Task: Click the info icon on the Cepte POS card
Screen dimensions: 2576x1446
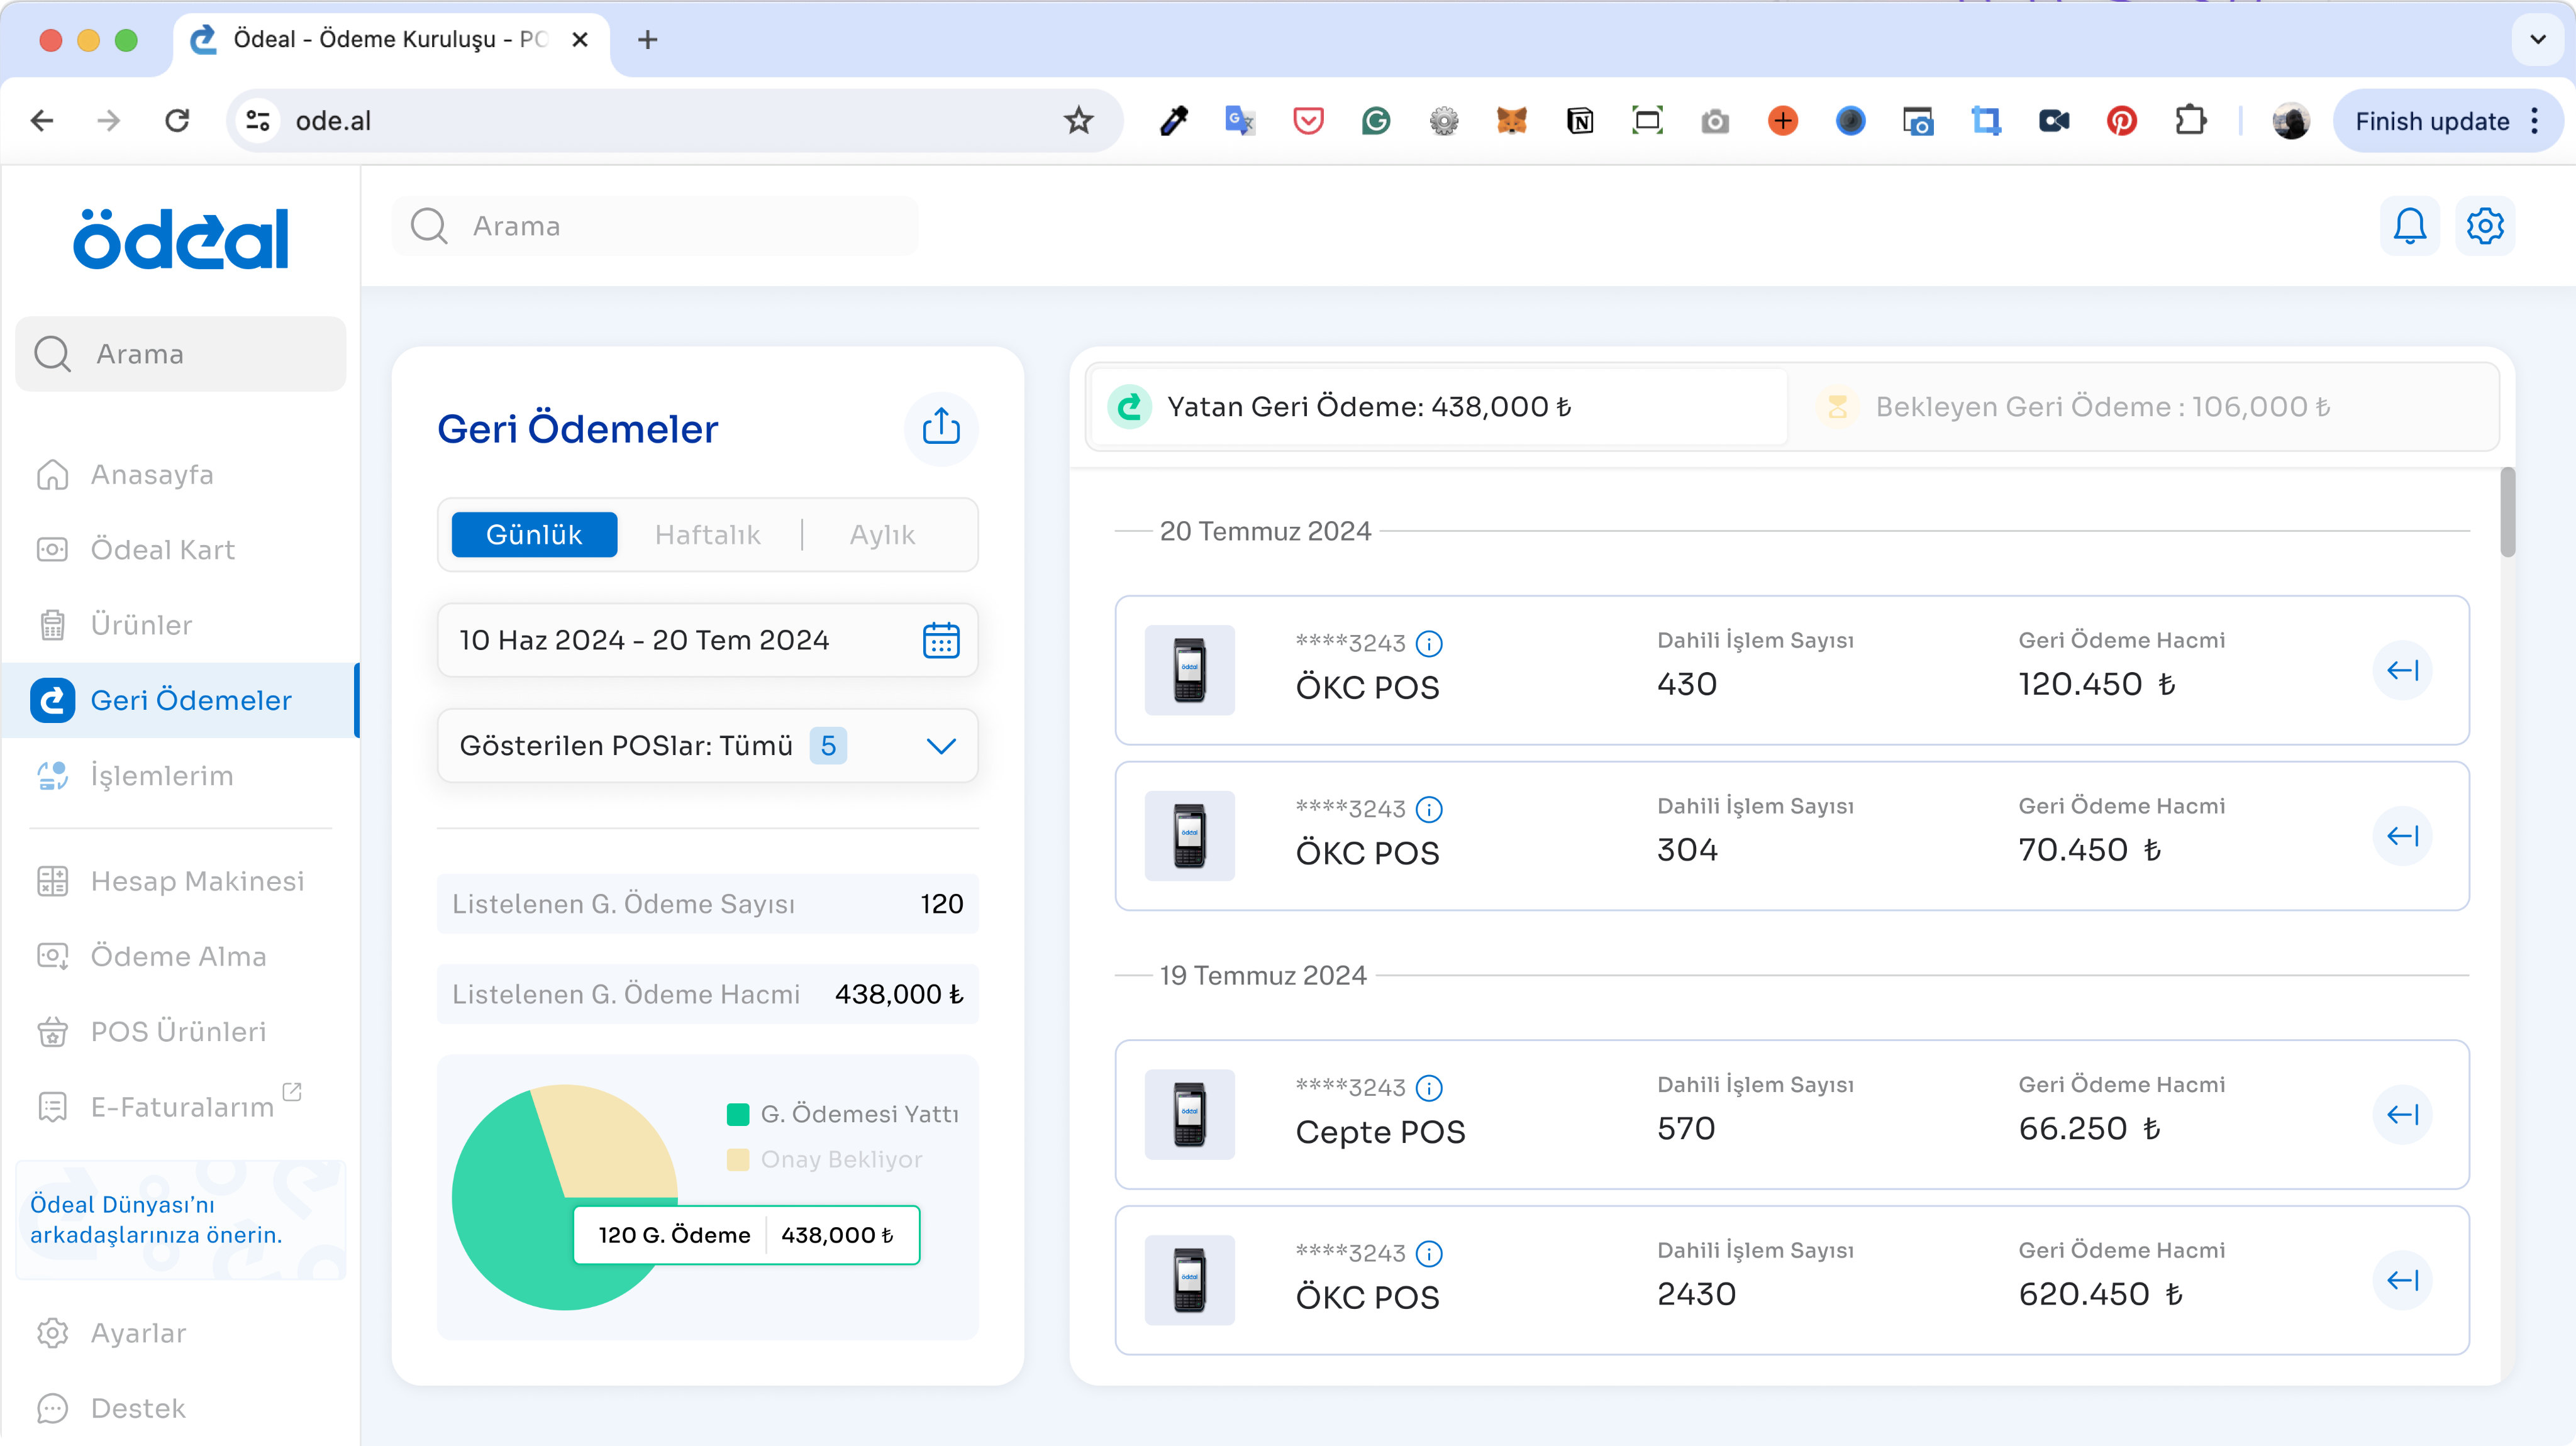Action: tap(1429, 1088)
